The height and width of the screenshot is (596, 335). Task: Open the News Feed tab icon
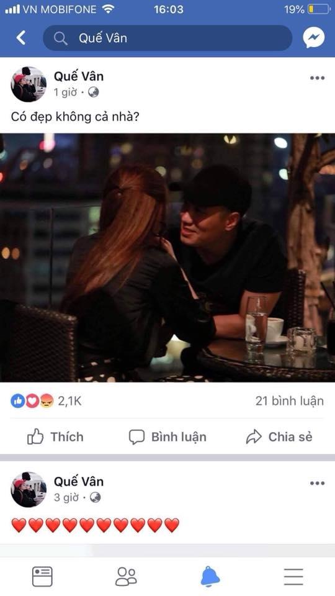pos(42,577)
